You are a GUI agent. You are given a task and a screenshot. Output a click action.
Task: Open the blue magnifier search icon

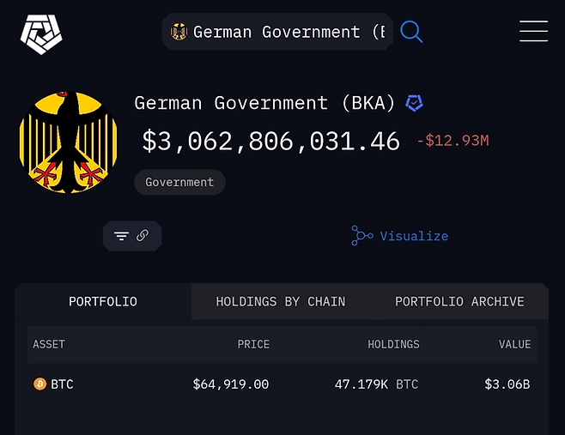[x=411, y=32]
